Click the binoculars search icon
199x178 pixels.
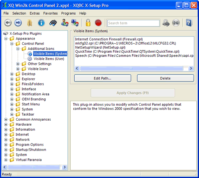(53, 23)
